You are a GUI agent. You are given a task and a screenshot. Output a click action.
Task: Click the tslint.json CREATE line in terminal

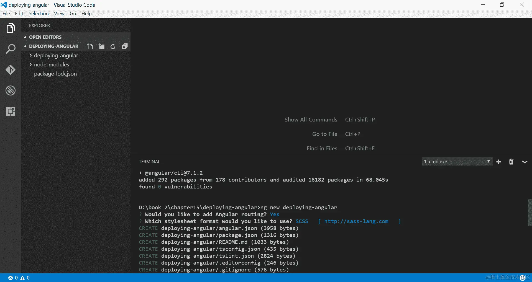[x=217, y=256]
